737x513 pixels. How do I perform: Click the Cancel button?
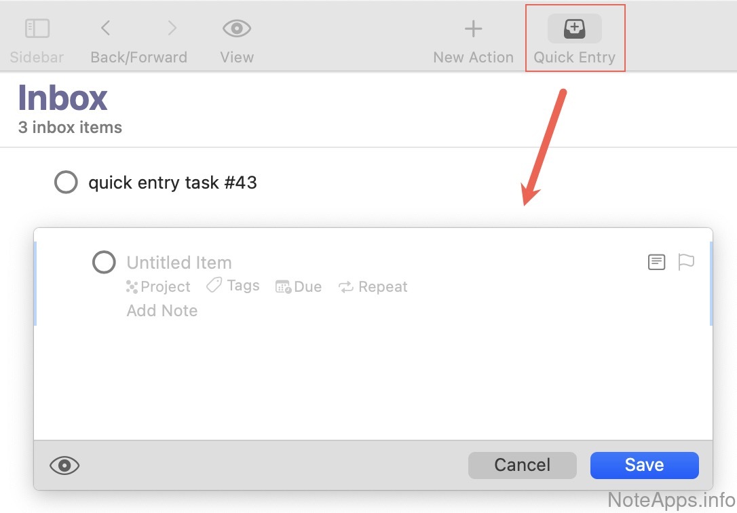click(522, 465)
